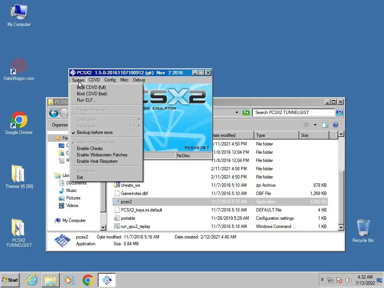Choose Boot CDVD (fast)
The height and width of the screenshot is (288, 384).
pyautogui.click(x=106, y=93)
